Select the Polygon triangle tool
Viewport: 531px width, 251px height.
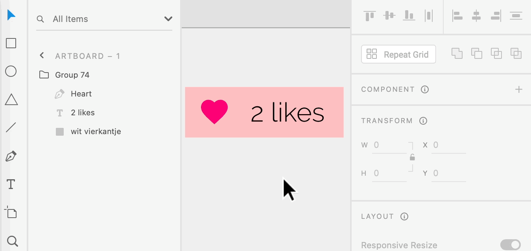11,100
